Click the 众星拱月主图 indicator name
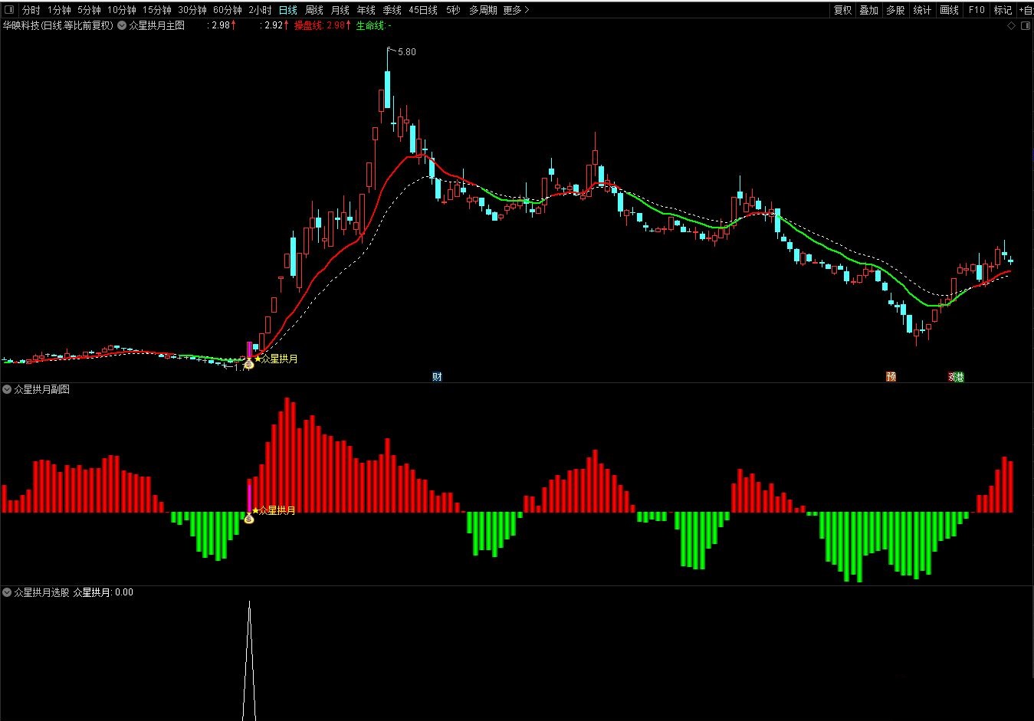 [x=157, y=25]
